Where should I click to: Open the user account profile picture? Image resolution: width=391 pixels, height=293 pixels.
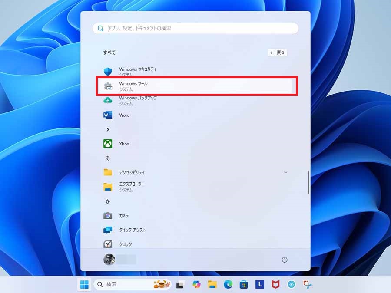point(109,260)
